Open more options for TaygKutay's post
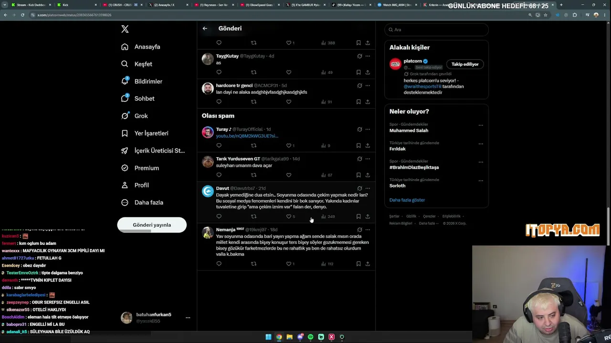Screen dimensions: 611x343 coord(368,56)
